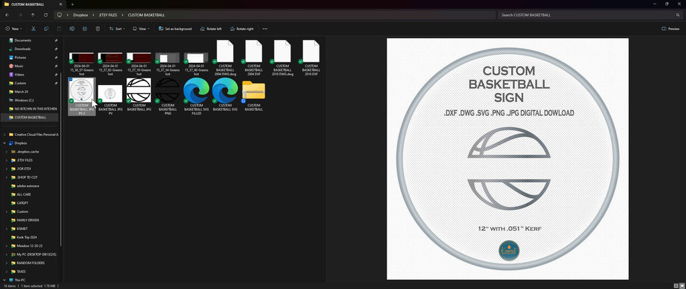Open the See more three-dots menu

(x=265, y=29)
